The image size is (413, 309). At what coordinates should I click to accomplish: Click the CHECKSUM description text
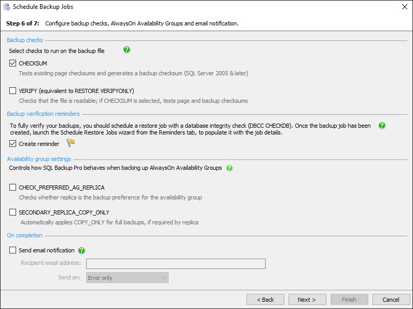tap(133, 73)
